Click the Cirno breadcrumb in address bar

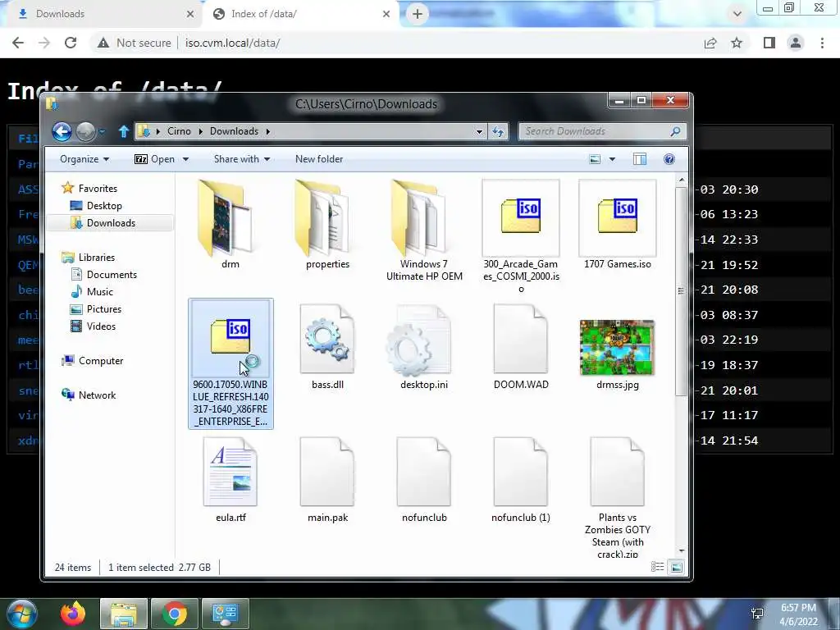tap(179, 131)
